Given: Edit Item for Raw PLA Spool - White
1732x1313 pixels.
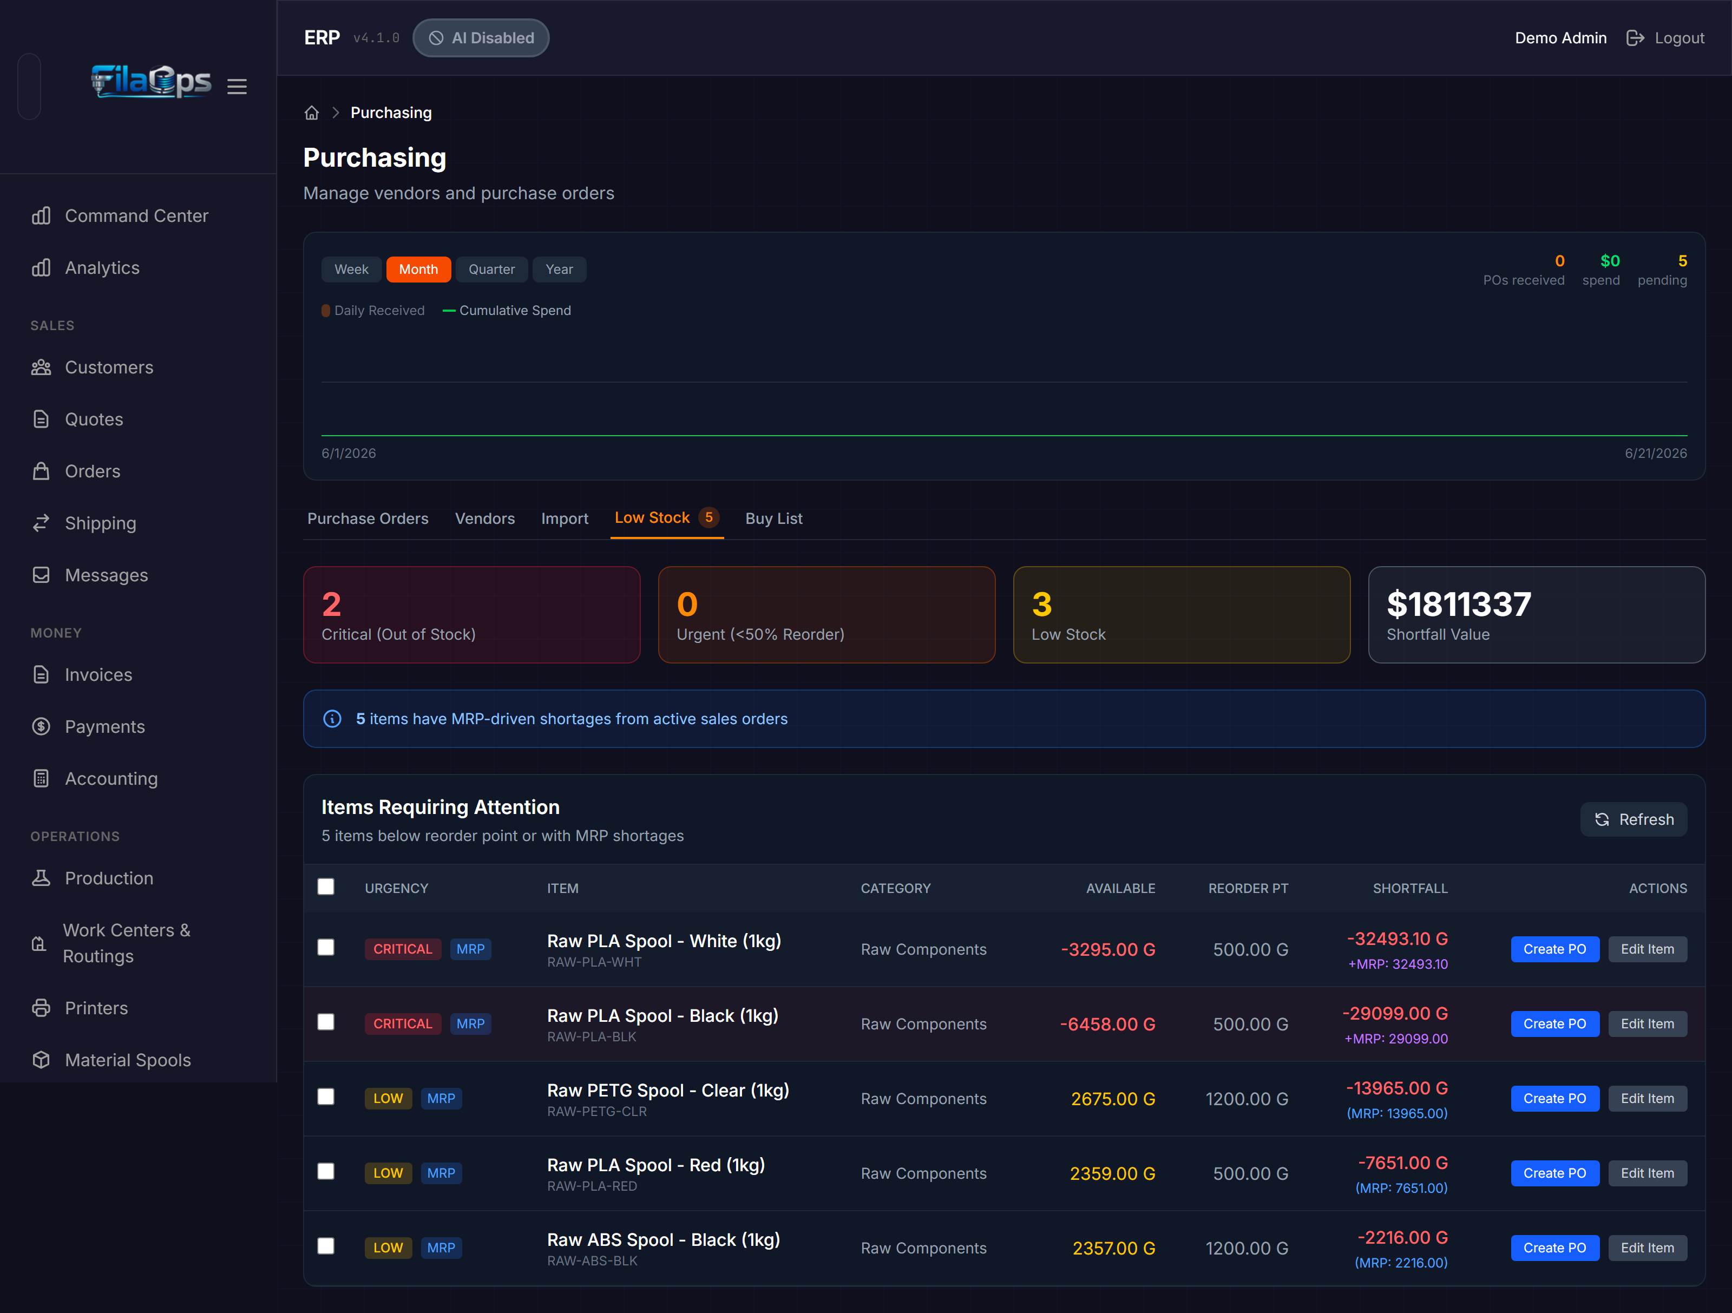Looking at the screenshot, I should [x=1648, y=949].
